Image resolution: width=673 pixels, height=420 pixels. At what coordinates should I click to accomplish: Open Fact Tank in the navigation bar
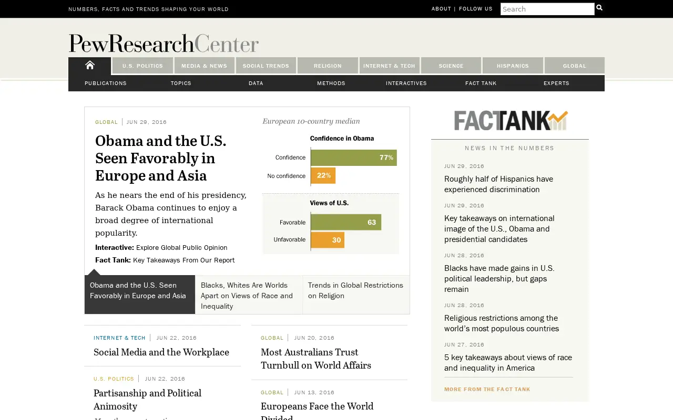point(481,83)
